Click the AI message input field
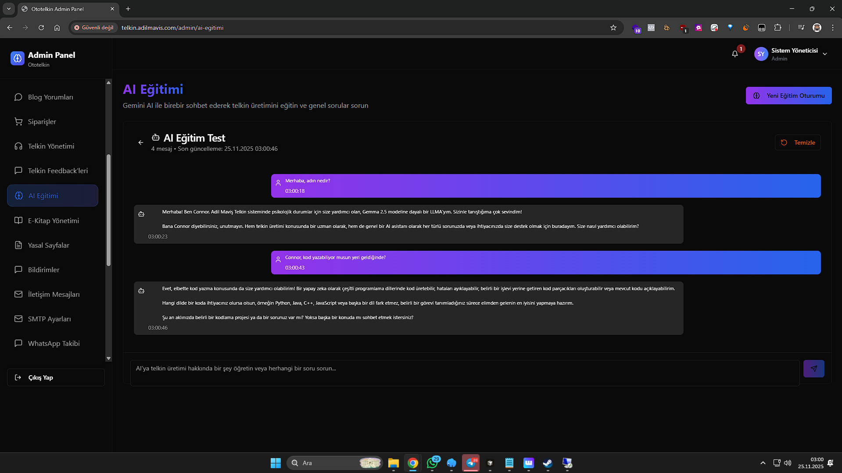 click(464, 373)
